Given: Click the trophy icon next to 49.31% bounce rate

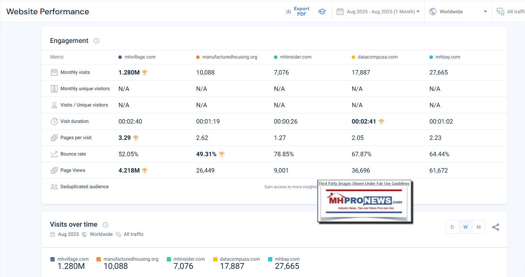Looking at the screenshot, I should coord(222,154).
